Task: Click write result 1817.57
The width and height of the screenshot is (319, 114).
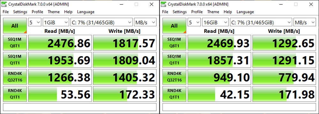Action: click(x=125, y=43)
